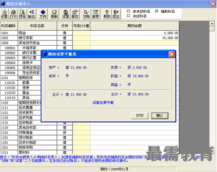
Task: Click the 负债 贷 2,000.00 value
Action: pos(137,68)
